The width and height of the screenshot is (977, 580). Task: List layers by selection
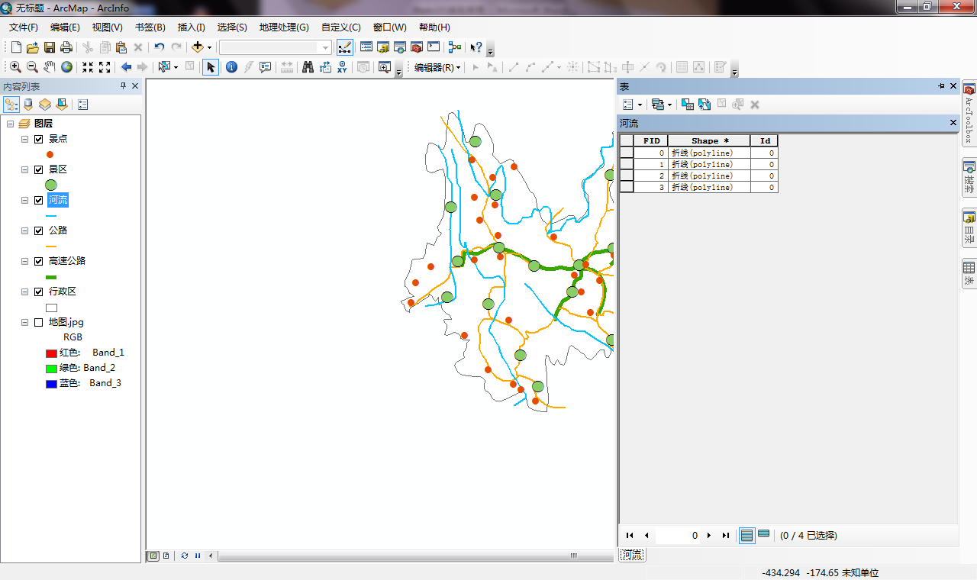click(62, 105)
